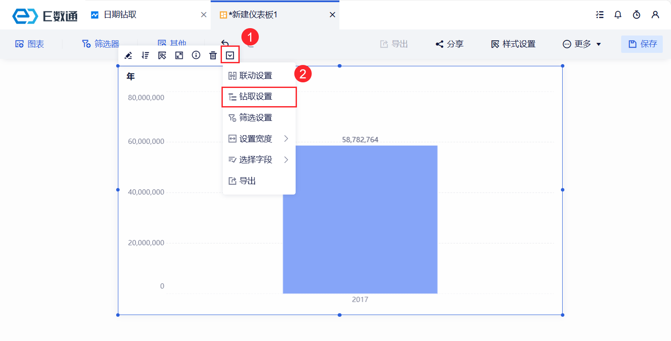The width and height of the screenshot is (671, 341).
Task: Click the timer clock icon in header
Action: [x=636, y=15]
